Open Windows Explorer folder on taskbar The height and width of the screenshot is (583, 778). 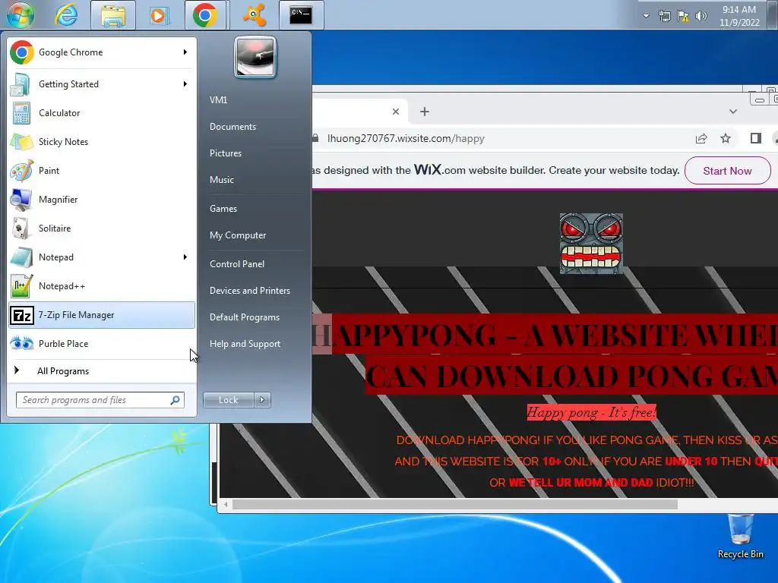click(x=113, y=15)
